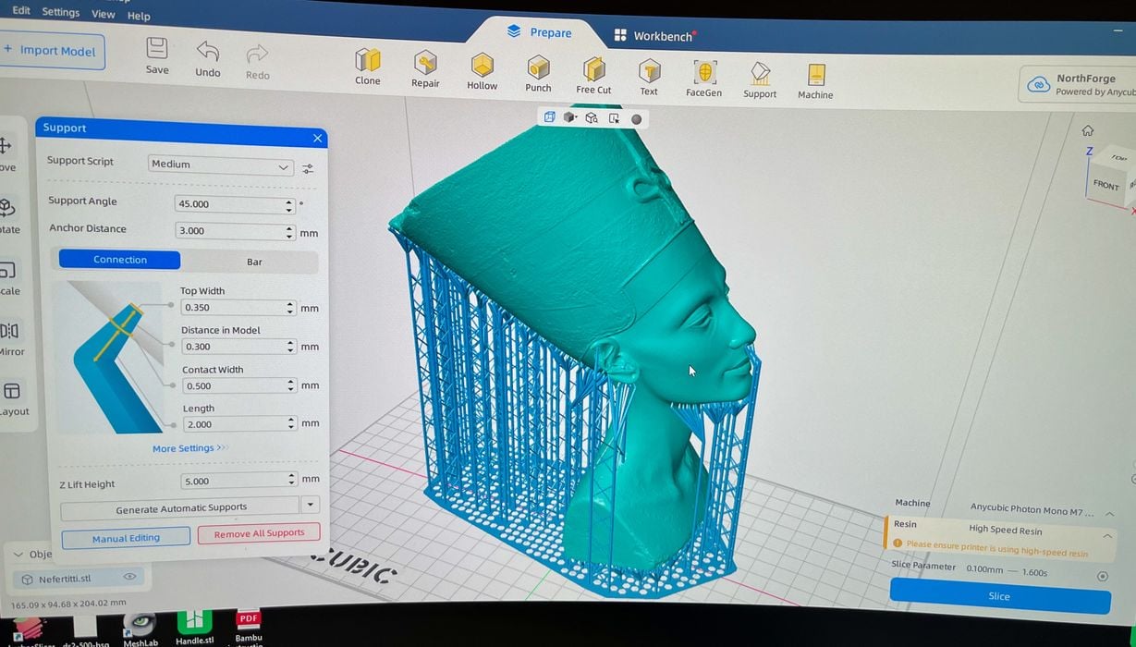Open MeshLab from the taskbar
The width and height of the screenshot is (1136, 647).
tap(140, 629)
